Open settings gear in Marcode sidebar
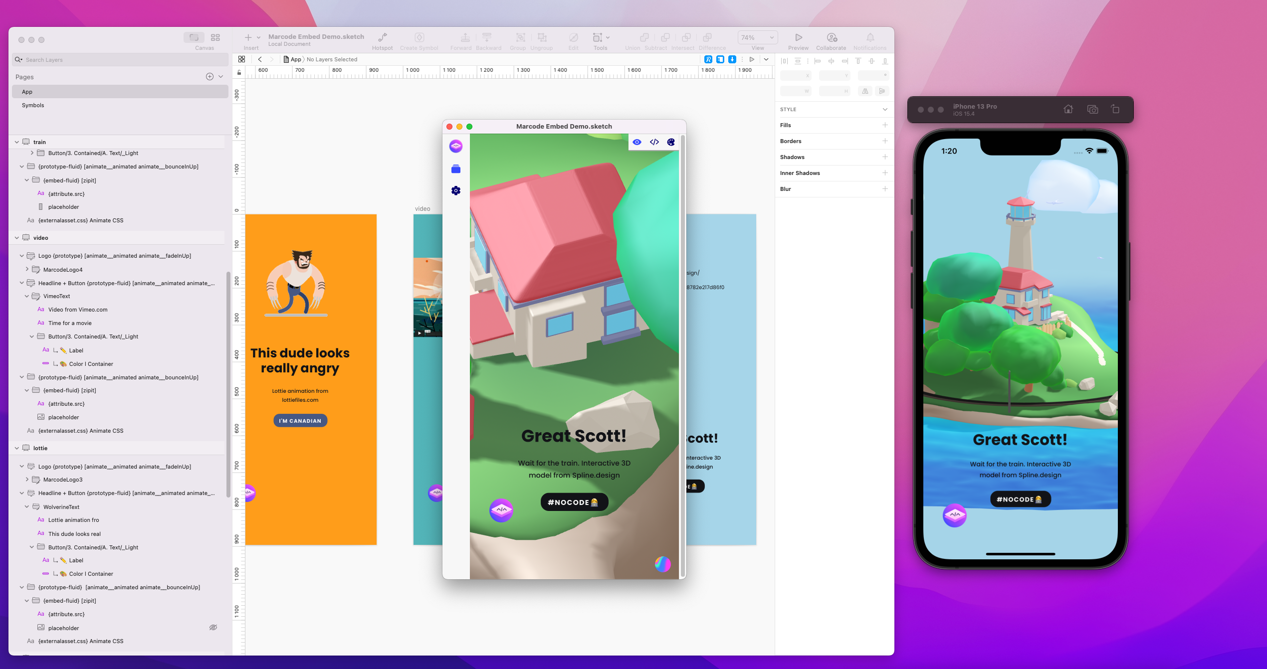The height and width of the screenshot is (669, 1267). pos(455,190)
